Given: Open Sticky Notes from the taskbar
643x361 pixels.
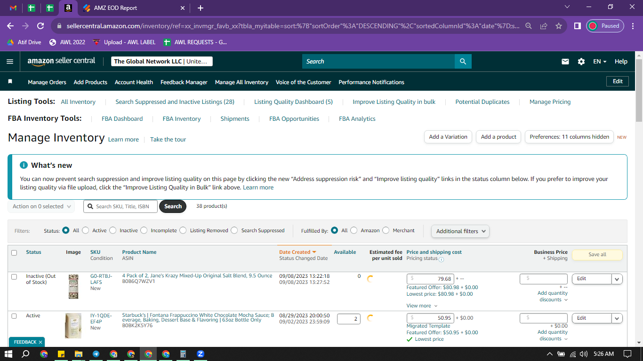Looking at the screenshot, I should pos(61,354).
